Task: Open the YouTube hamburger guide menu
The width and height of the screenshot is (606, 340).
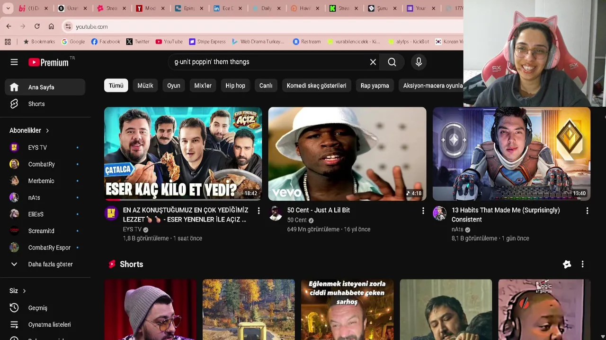Action: (x=14, y=62)
